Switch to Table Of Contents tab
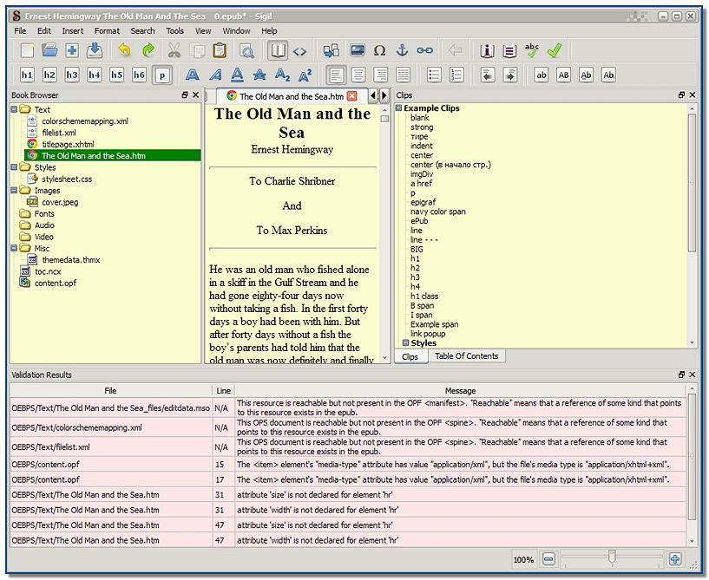The height and width of the screenshot is (580, 709). [x=467, y=356]
